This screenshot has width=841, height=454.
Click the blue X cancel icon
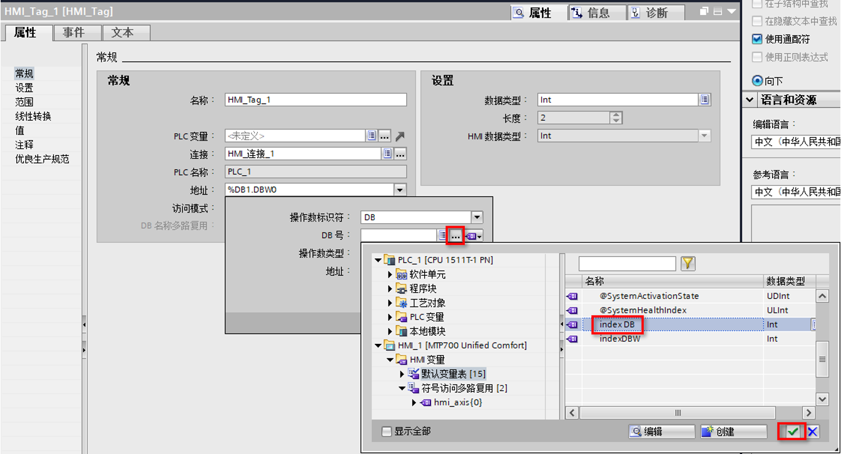pos(812,431)
